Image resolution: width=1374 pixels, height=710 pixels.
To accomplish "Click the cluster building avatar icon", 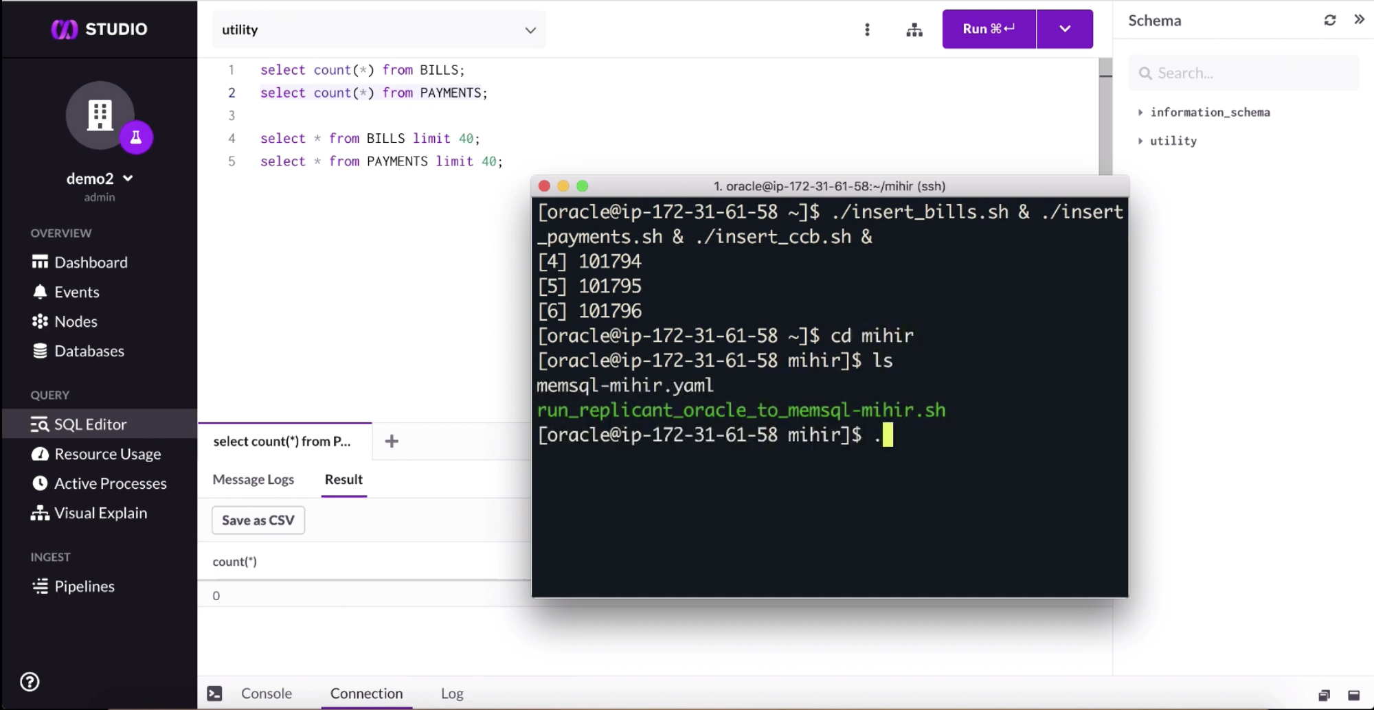I will pyautogui.click(x=100, y=115).
